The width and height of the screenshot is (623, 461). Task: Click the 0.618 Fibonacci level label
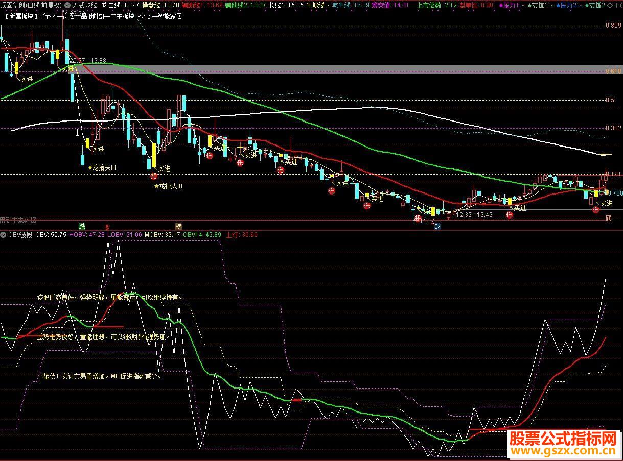tap(613, 71)
